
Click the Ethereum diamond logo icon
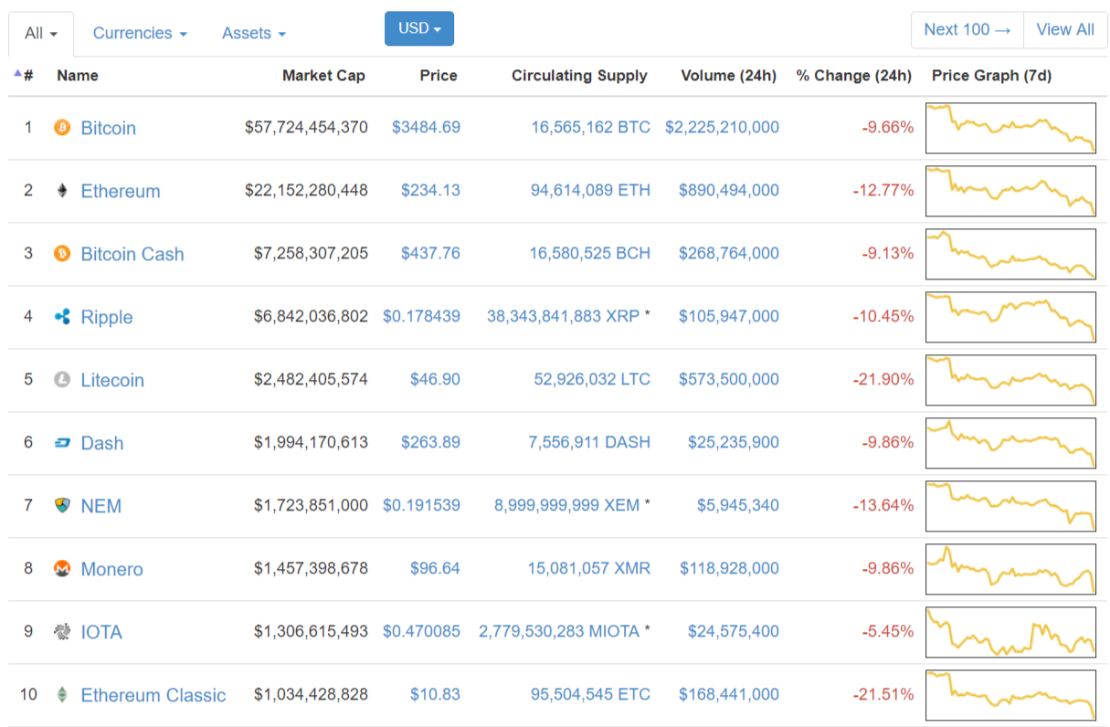pos(62,191)
